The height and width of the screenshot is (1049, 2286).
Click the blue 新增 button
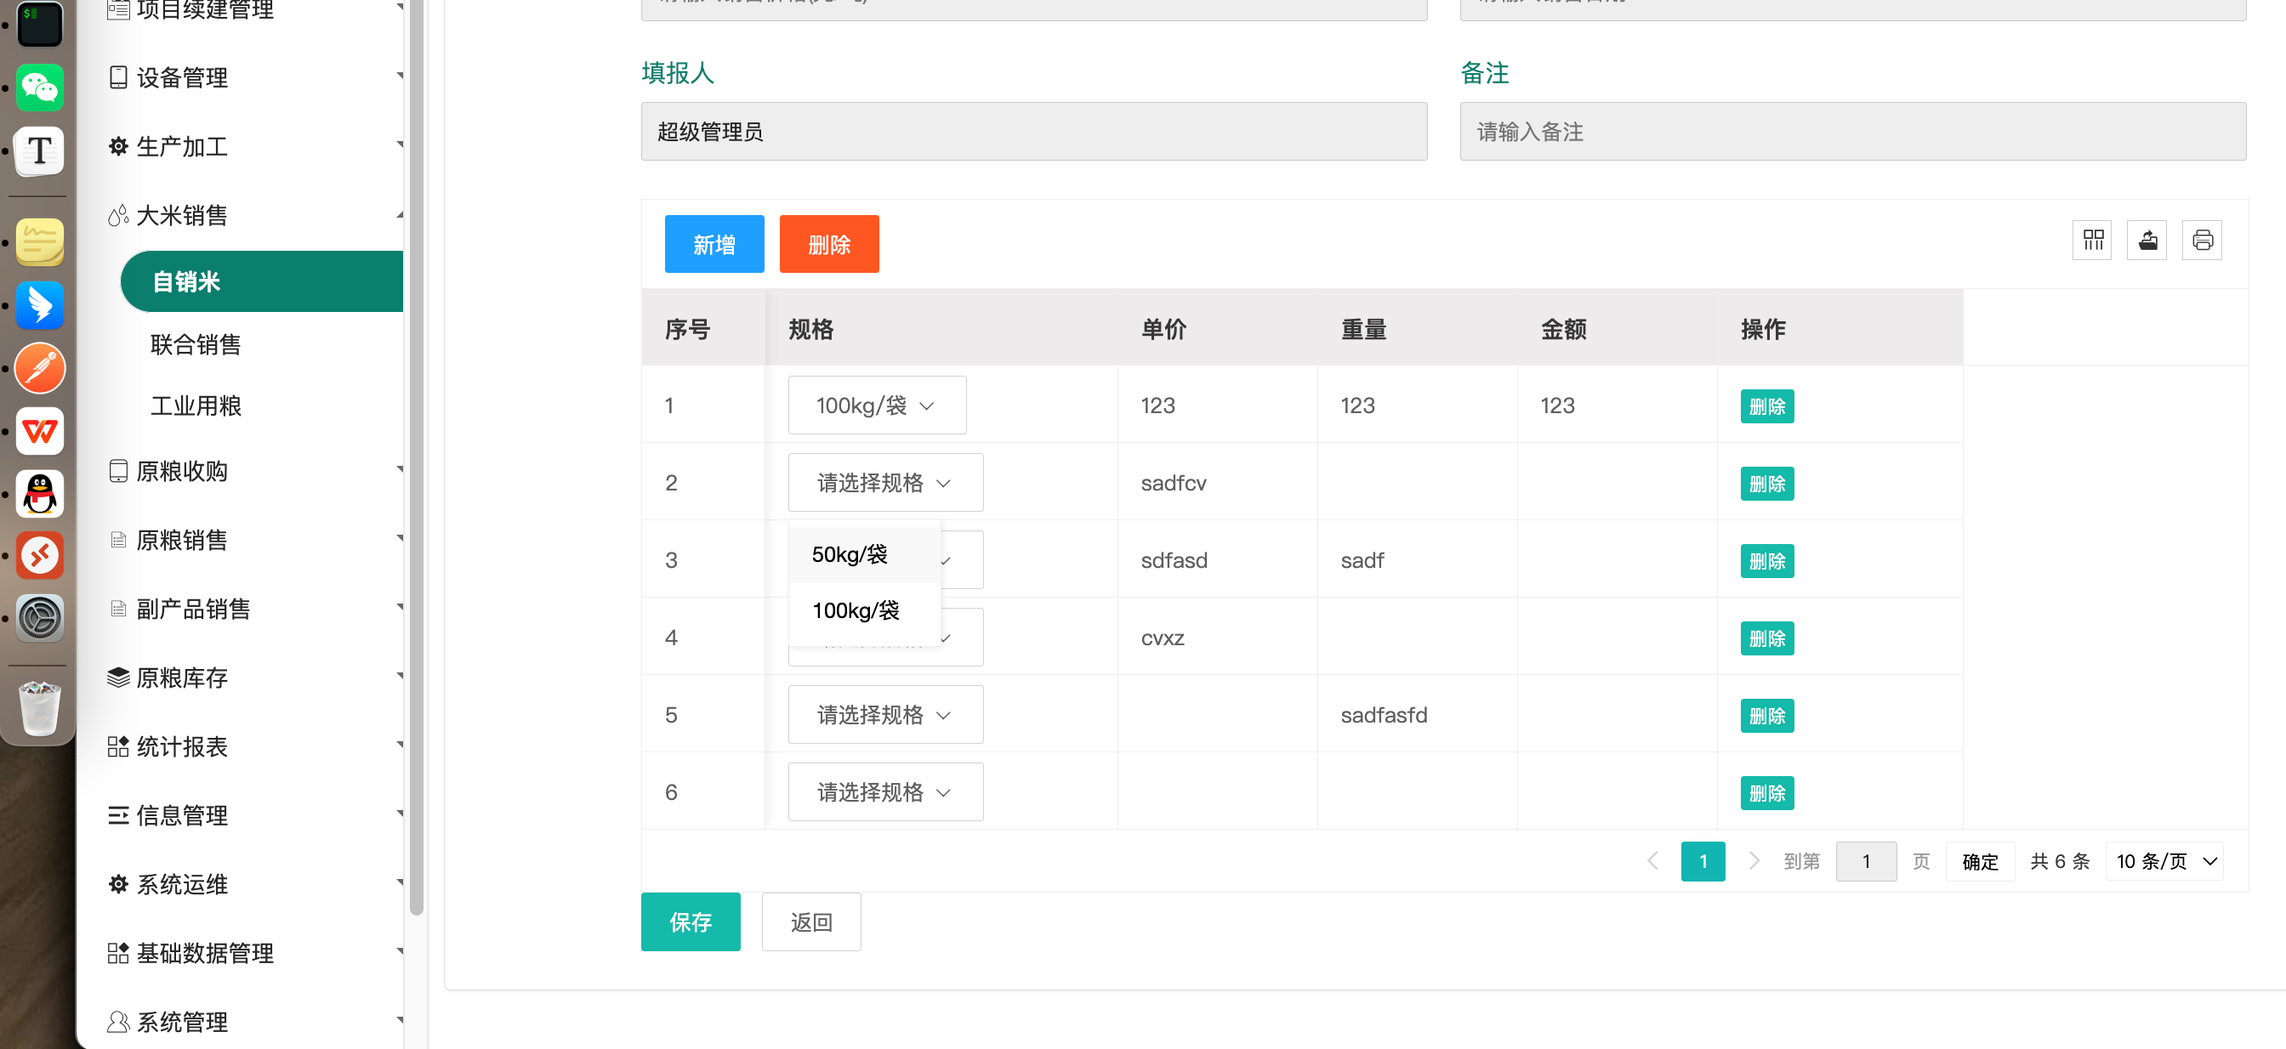pos(714,245)
